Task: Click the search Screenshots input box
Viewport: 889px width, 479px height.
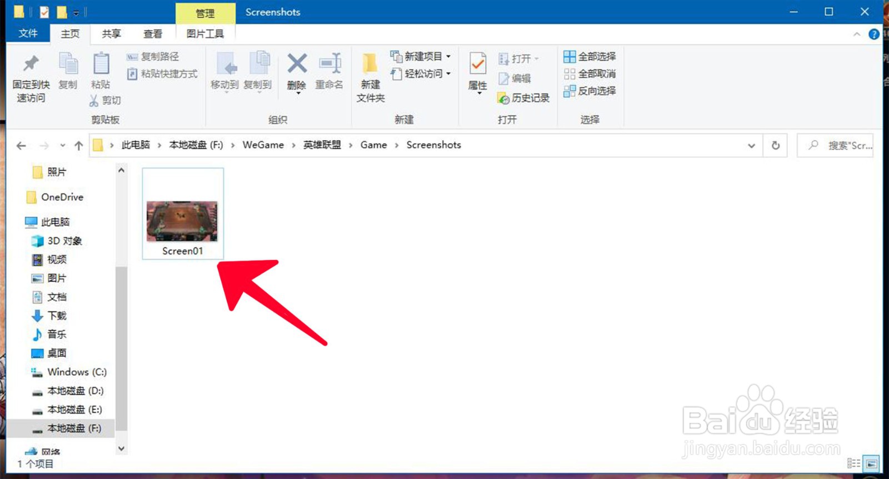Action: [x=835, y=146]
